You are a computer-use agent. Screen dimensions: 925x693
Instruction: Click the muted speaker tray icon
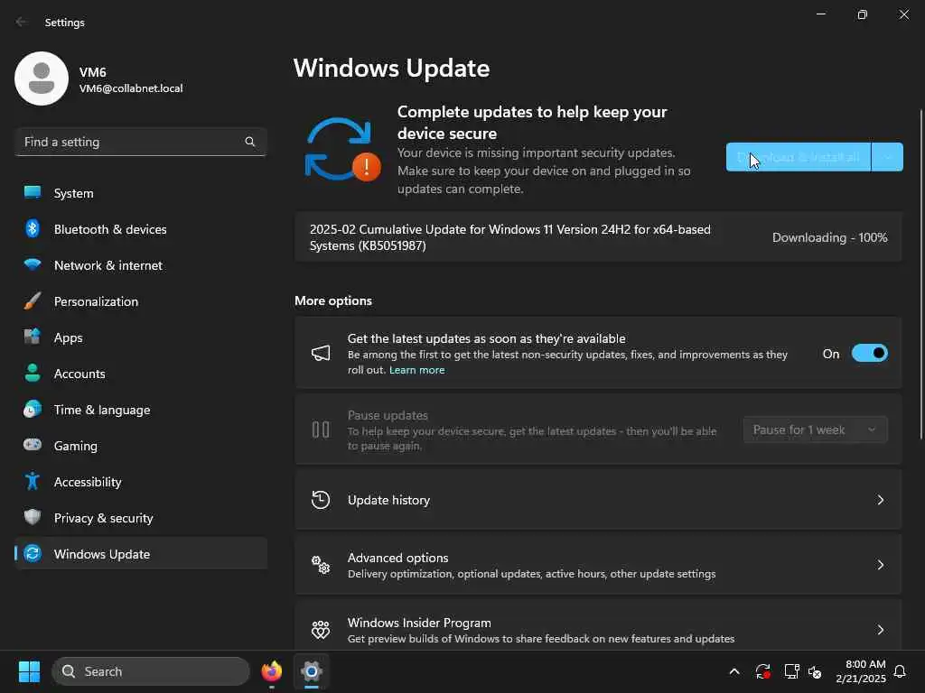(x=815, y=671)
